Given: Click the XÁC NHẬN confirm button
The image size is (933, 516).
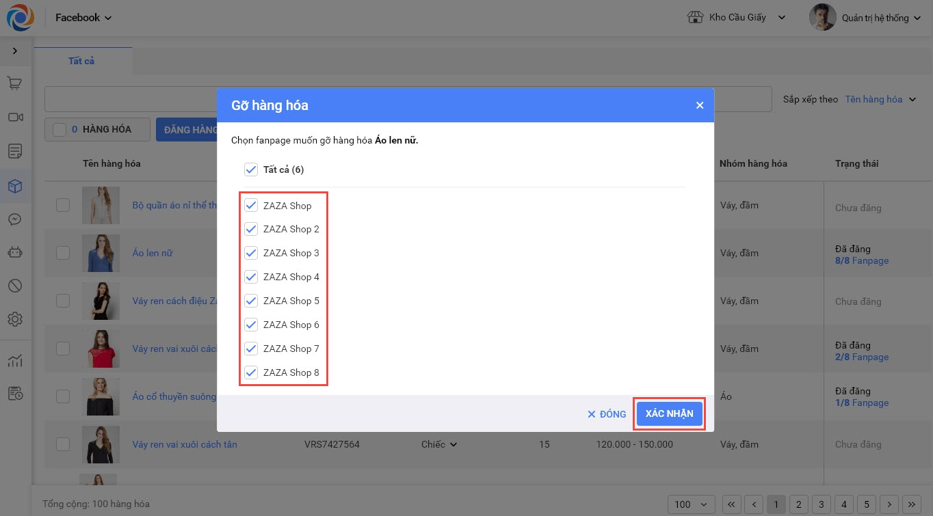Looking at the screenshot, I should [x=669, y=413].
